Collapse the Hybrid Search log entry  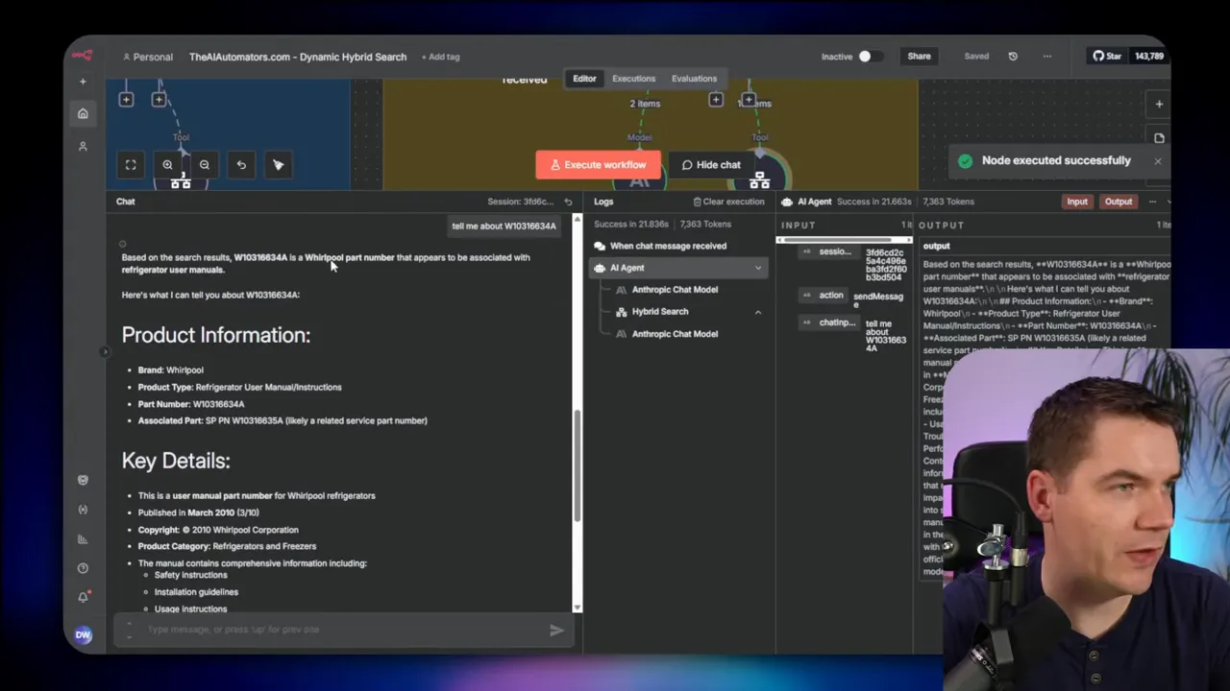tap(758, 312)
